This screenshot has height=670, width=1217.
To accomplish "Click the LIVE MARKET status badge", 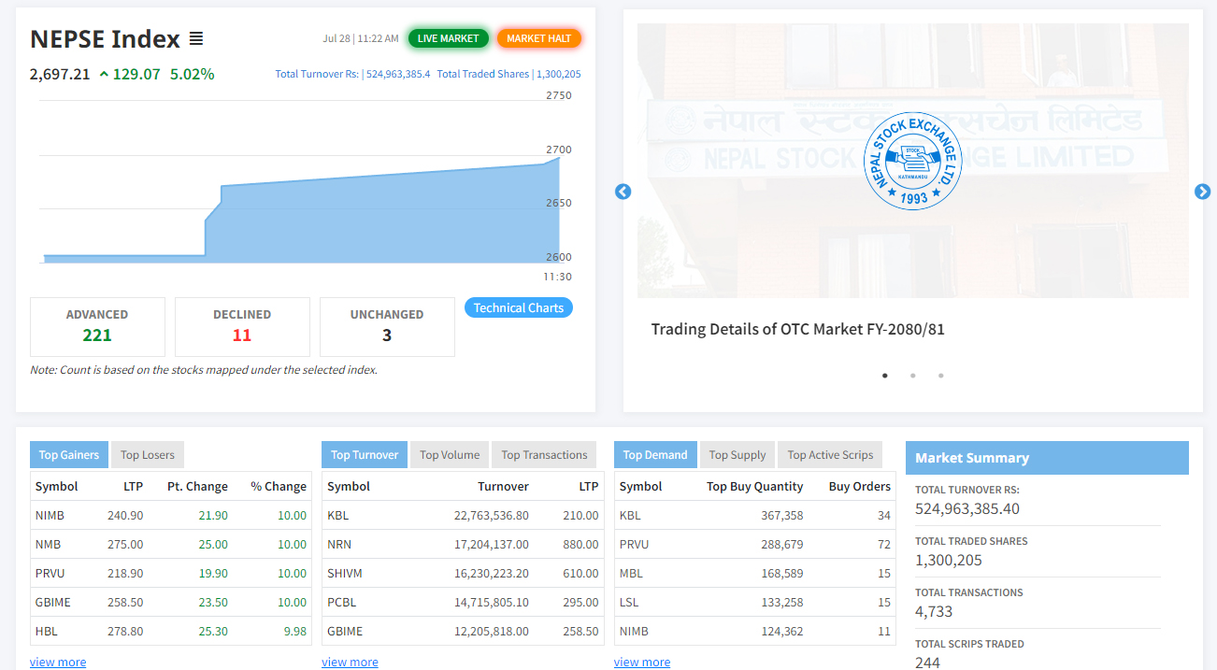I will click(448, 38).
